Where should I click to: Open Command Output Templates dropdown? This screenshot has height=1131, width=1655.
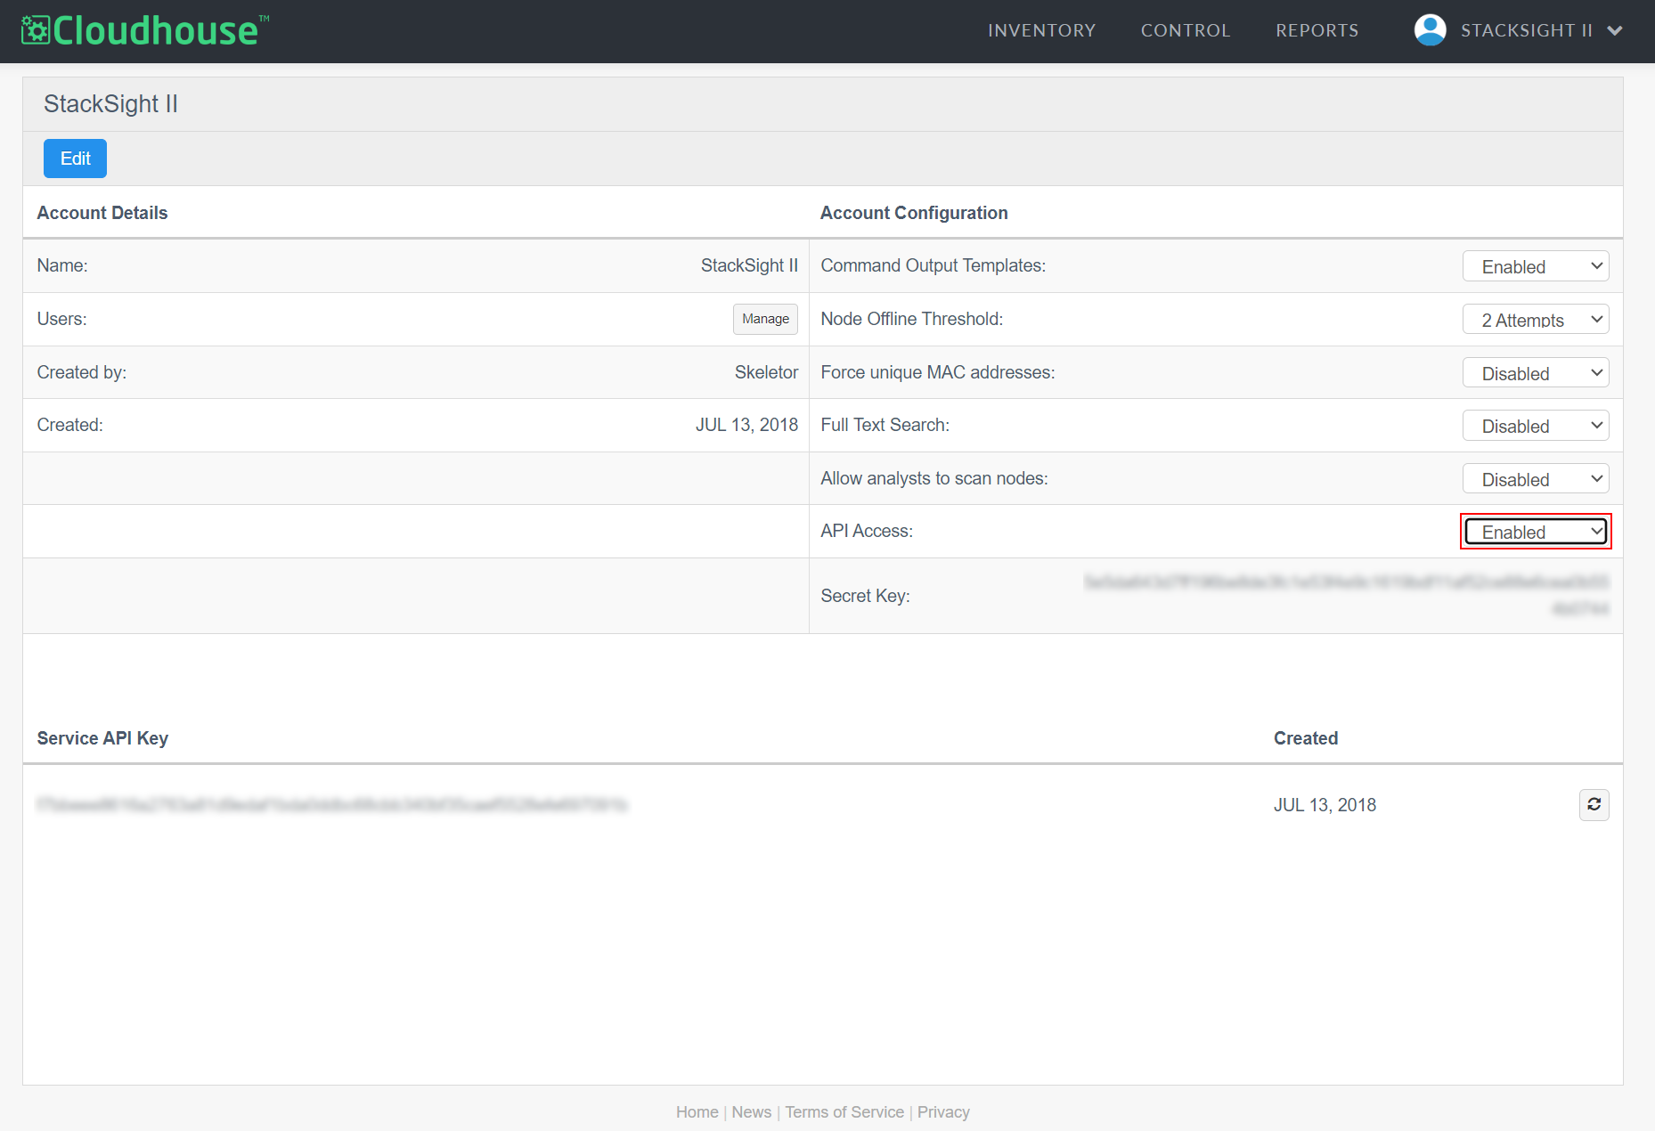[1536, 266]
